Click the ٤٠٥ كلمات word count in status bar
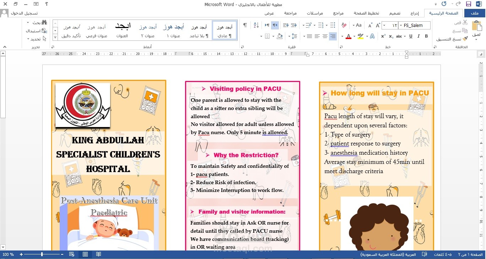This screenshot has height=259, width=486. click(443, 254)
